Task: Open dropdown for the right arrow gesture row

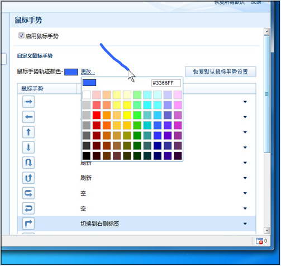Action: click(245, 102)
